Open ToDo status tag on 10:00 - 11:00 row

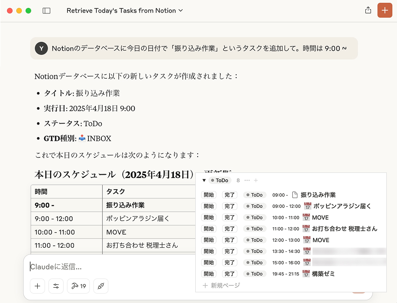255,217
